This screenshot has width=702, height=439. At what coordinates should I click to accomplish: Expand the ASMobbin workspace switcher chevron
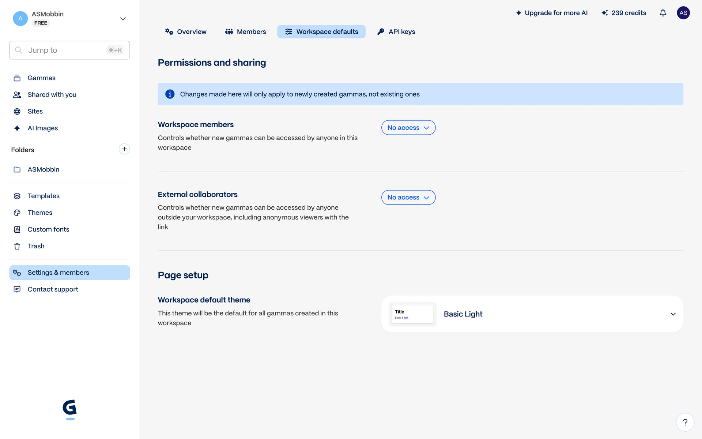(123, 19)
